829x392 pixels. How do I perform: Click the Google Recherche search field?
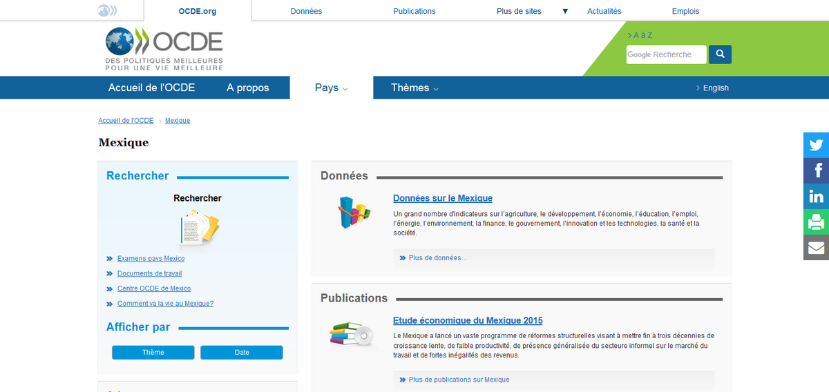coord(667,55)
